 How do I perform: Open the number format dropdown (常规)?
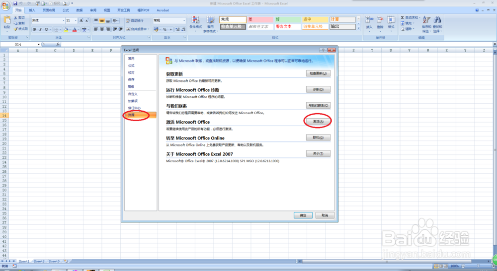[184, 20]
